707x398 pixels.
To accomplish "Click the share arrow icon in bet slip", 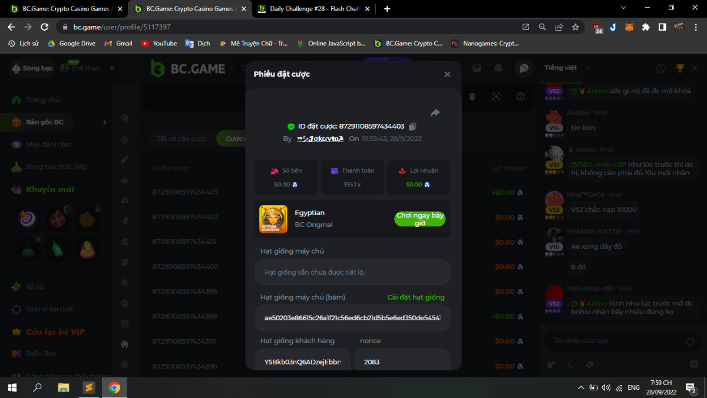I will (x=435, y=113).
